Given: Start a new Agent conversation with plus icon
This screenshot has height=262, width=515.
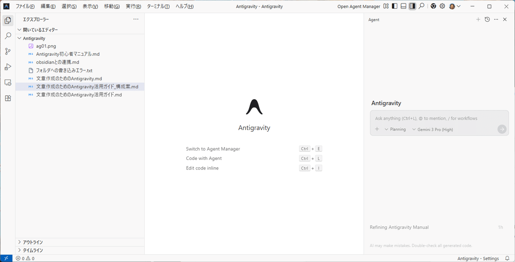Looking at the screenshot, I should 478,19.
